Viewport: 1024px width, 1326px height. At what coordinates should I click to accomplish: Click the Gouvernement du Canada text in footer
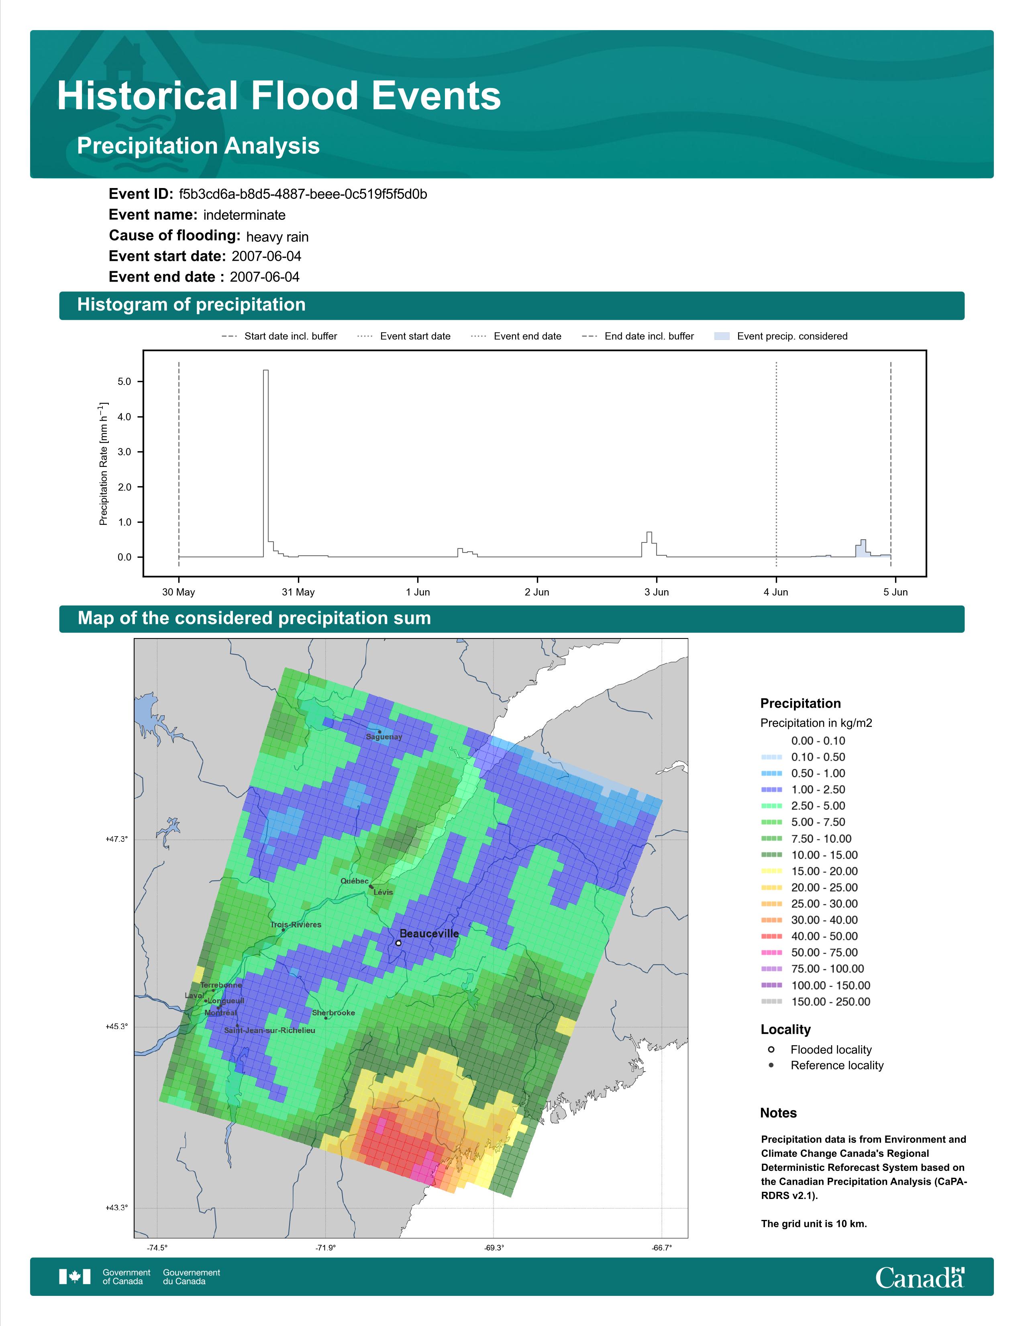[192, 1277]
